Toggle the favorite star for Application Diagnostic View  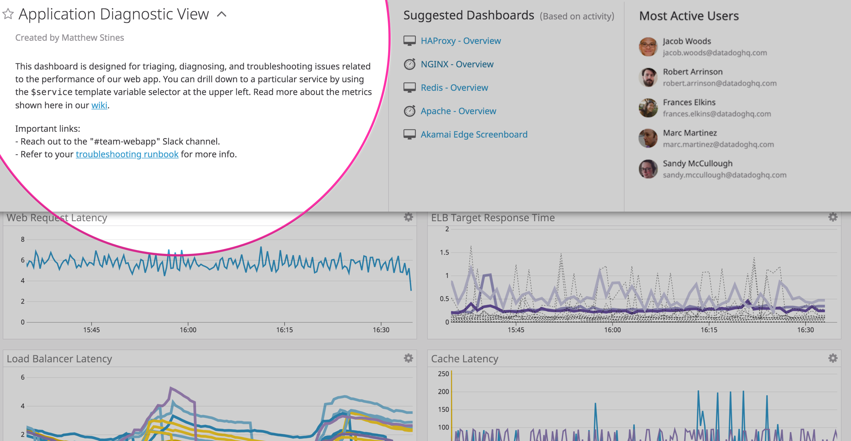pos(7,14)
